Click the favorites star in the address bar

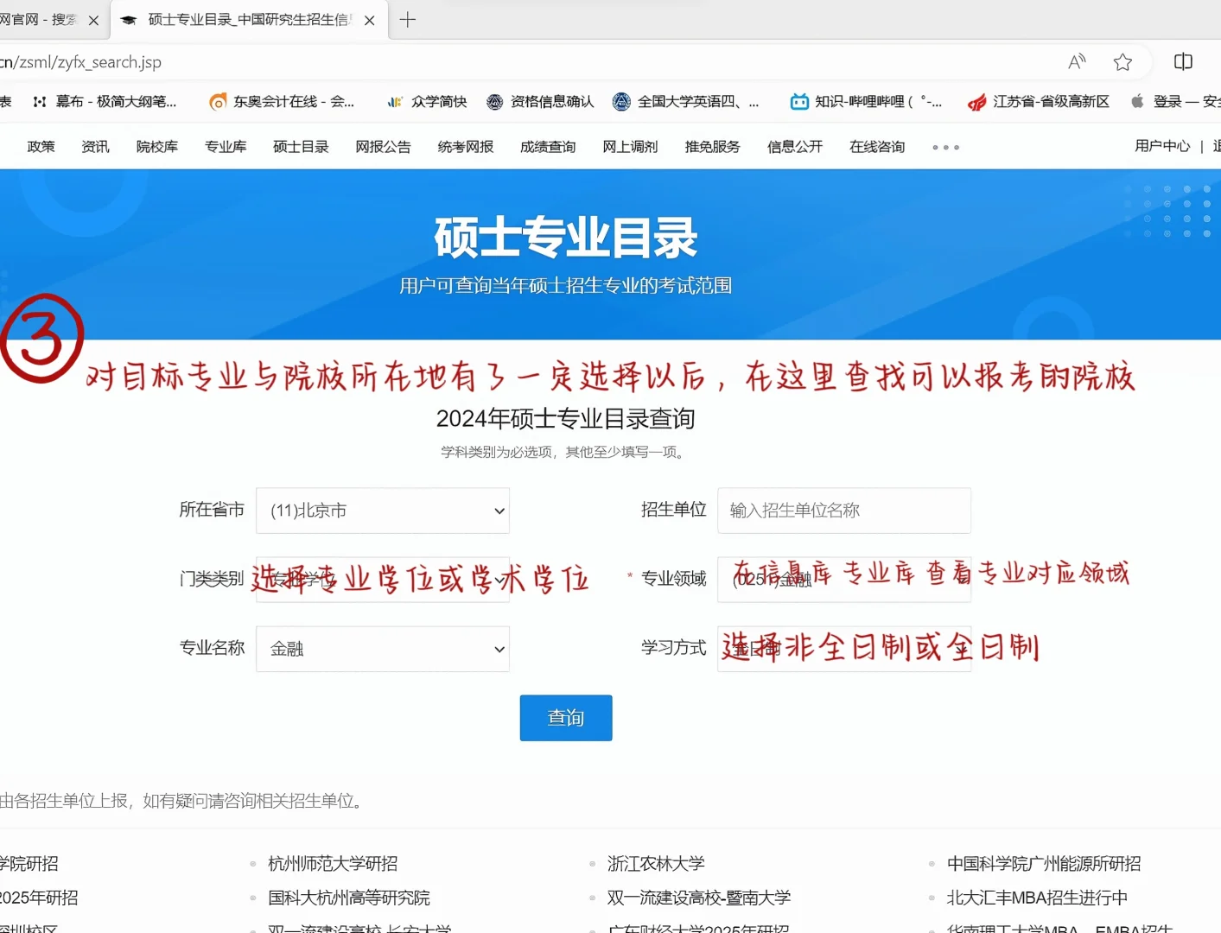click(1122, 61)
